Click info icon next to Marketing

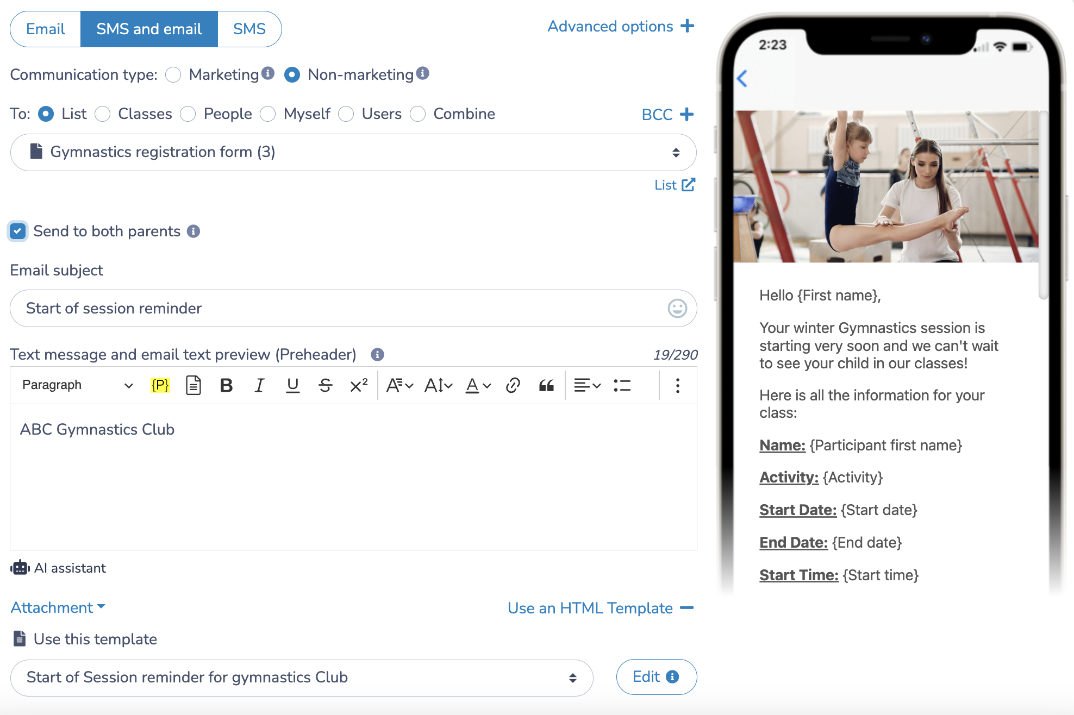pyautogui.click(x=268, y=73)
